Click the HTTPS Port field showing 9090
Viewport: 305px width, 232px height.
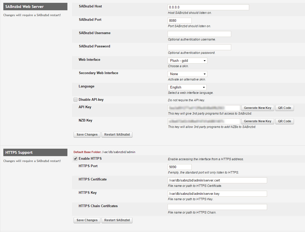click(x=179, y=167)
